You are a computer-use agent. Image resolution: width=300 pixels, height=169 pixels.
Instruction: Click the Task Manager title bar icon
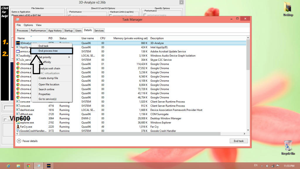tap(17, 19)
